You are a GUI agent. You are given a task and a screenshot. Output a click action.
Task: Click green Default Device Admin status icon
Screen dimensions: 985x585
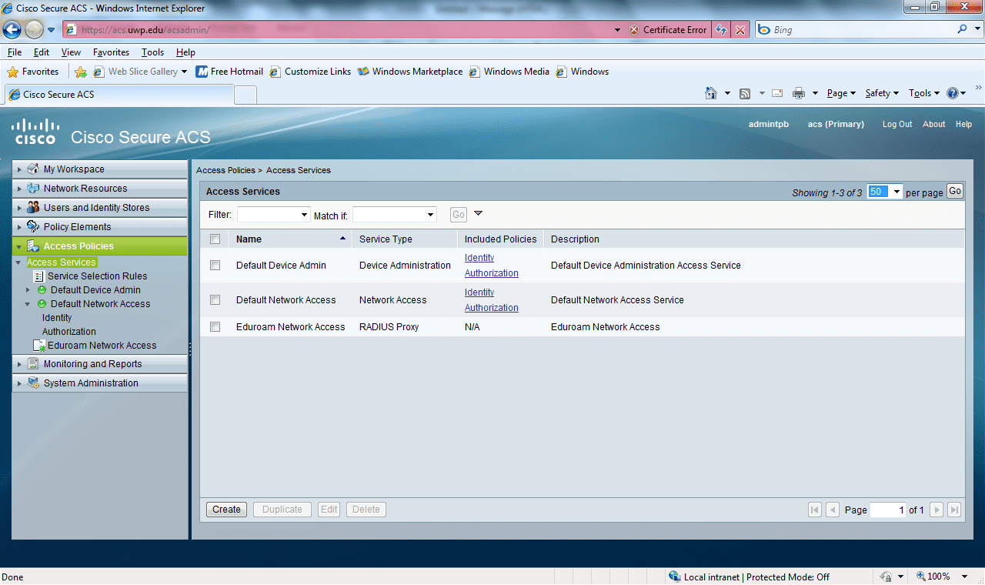tap(42, 290)
